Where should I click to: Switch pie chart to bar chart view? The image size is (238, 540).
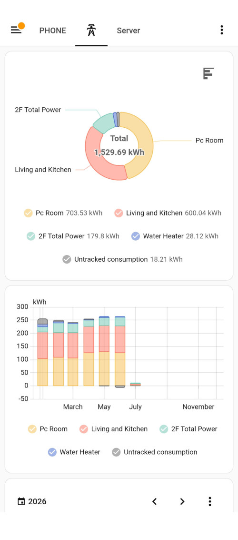click(208, 73)
